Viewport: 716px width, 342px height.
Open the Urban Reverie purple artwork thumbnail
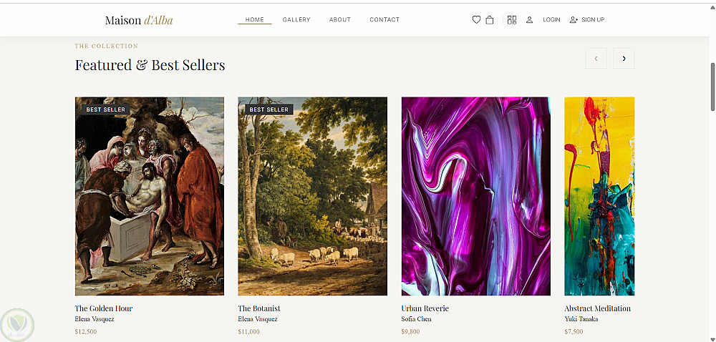pyautogui.click(x=476, y=196)
